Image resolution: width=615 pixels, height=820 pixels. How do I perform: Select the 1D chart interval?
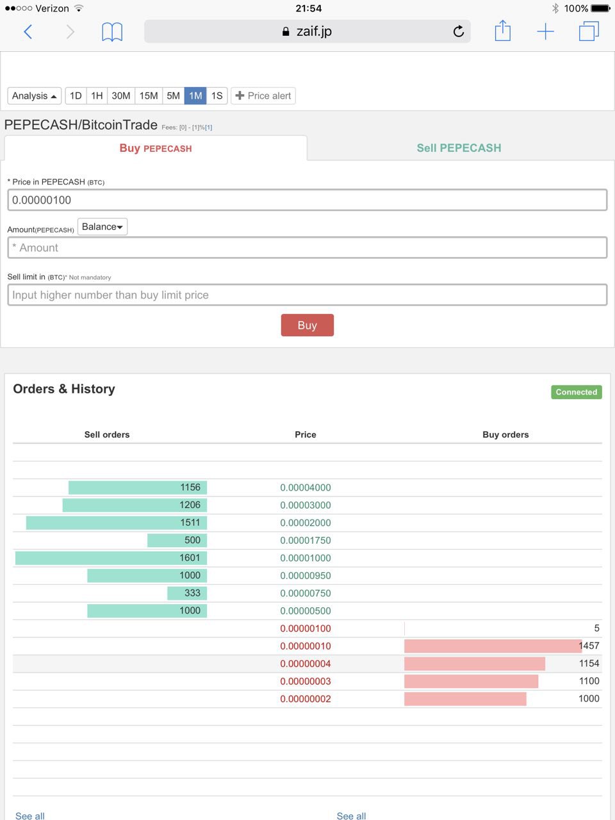coord(76,95)
